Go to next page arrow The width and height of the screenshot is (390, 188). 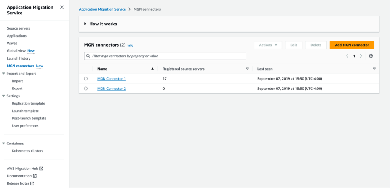tap(361, 56)
